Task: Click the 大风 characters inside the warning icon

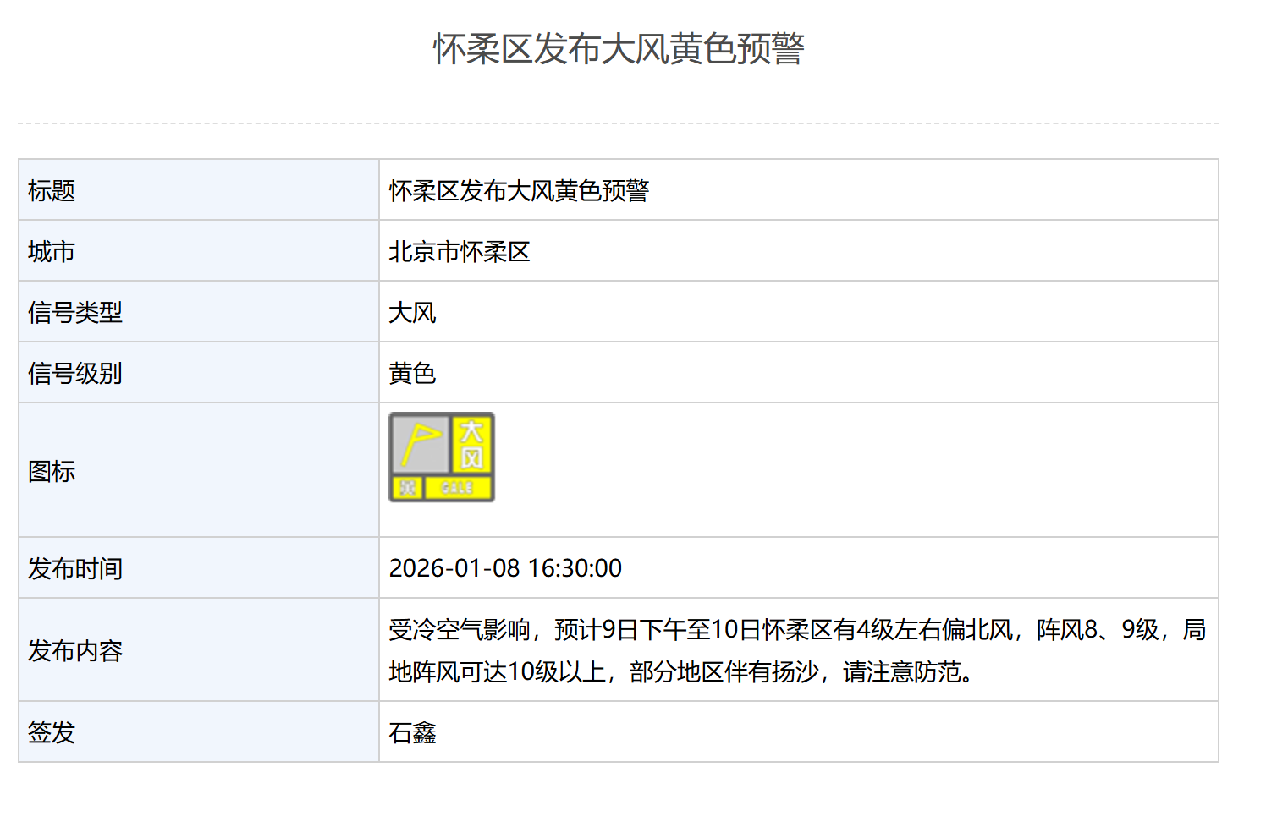Action: coord(471,444)
